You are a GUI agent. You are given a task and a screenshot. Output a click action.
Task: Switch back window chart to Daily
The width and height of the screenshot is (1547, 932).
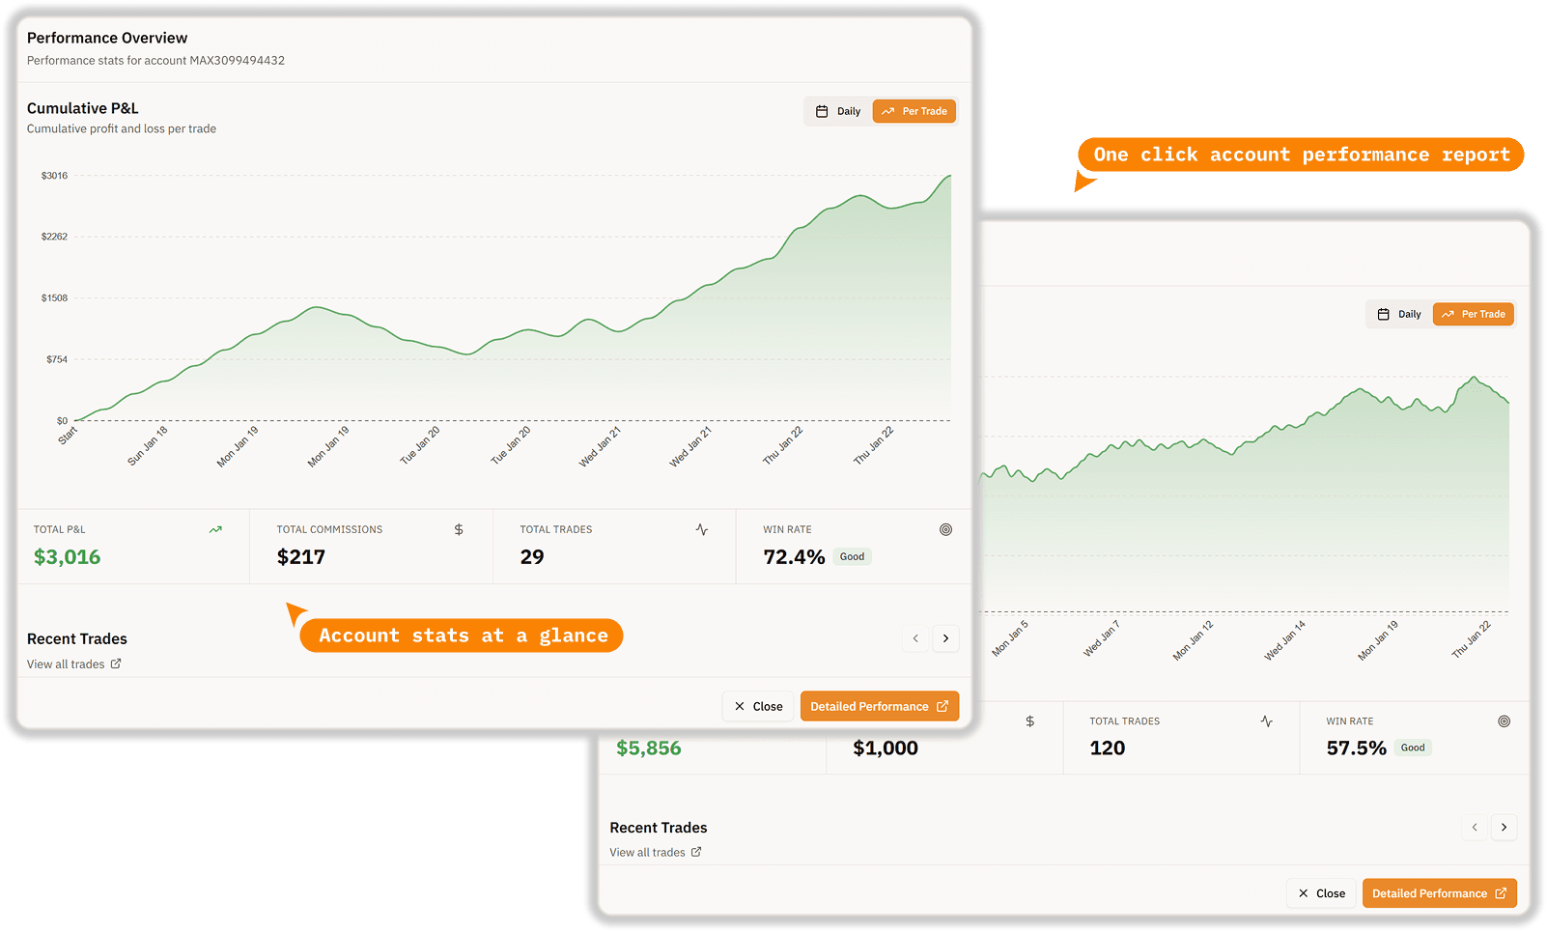point(1399,314)
